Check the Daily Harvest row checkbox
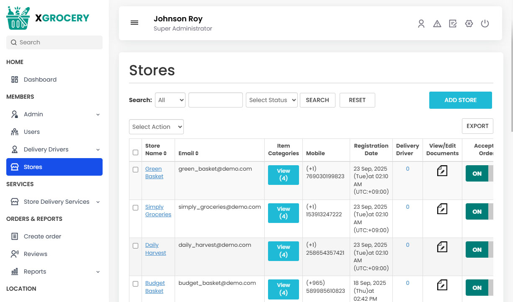Screen dimensions: 513x302 pos(135,246)
